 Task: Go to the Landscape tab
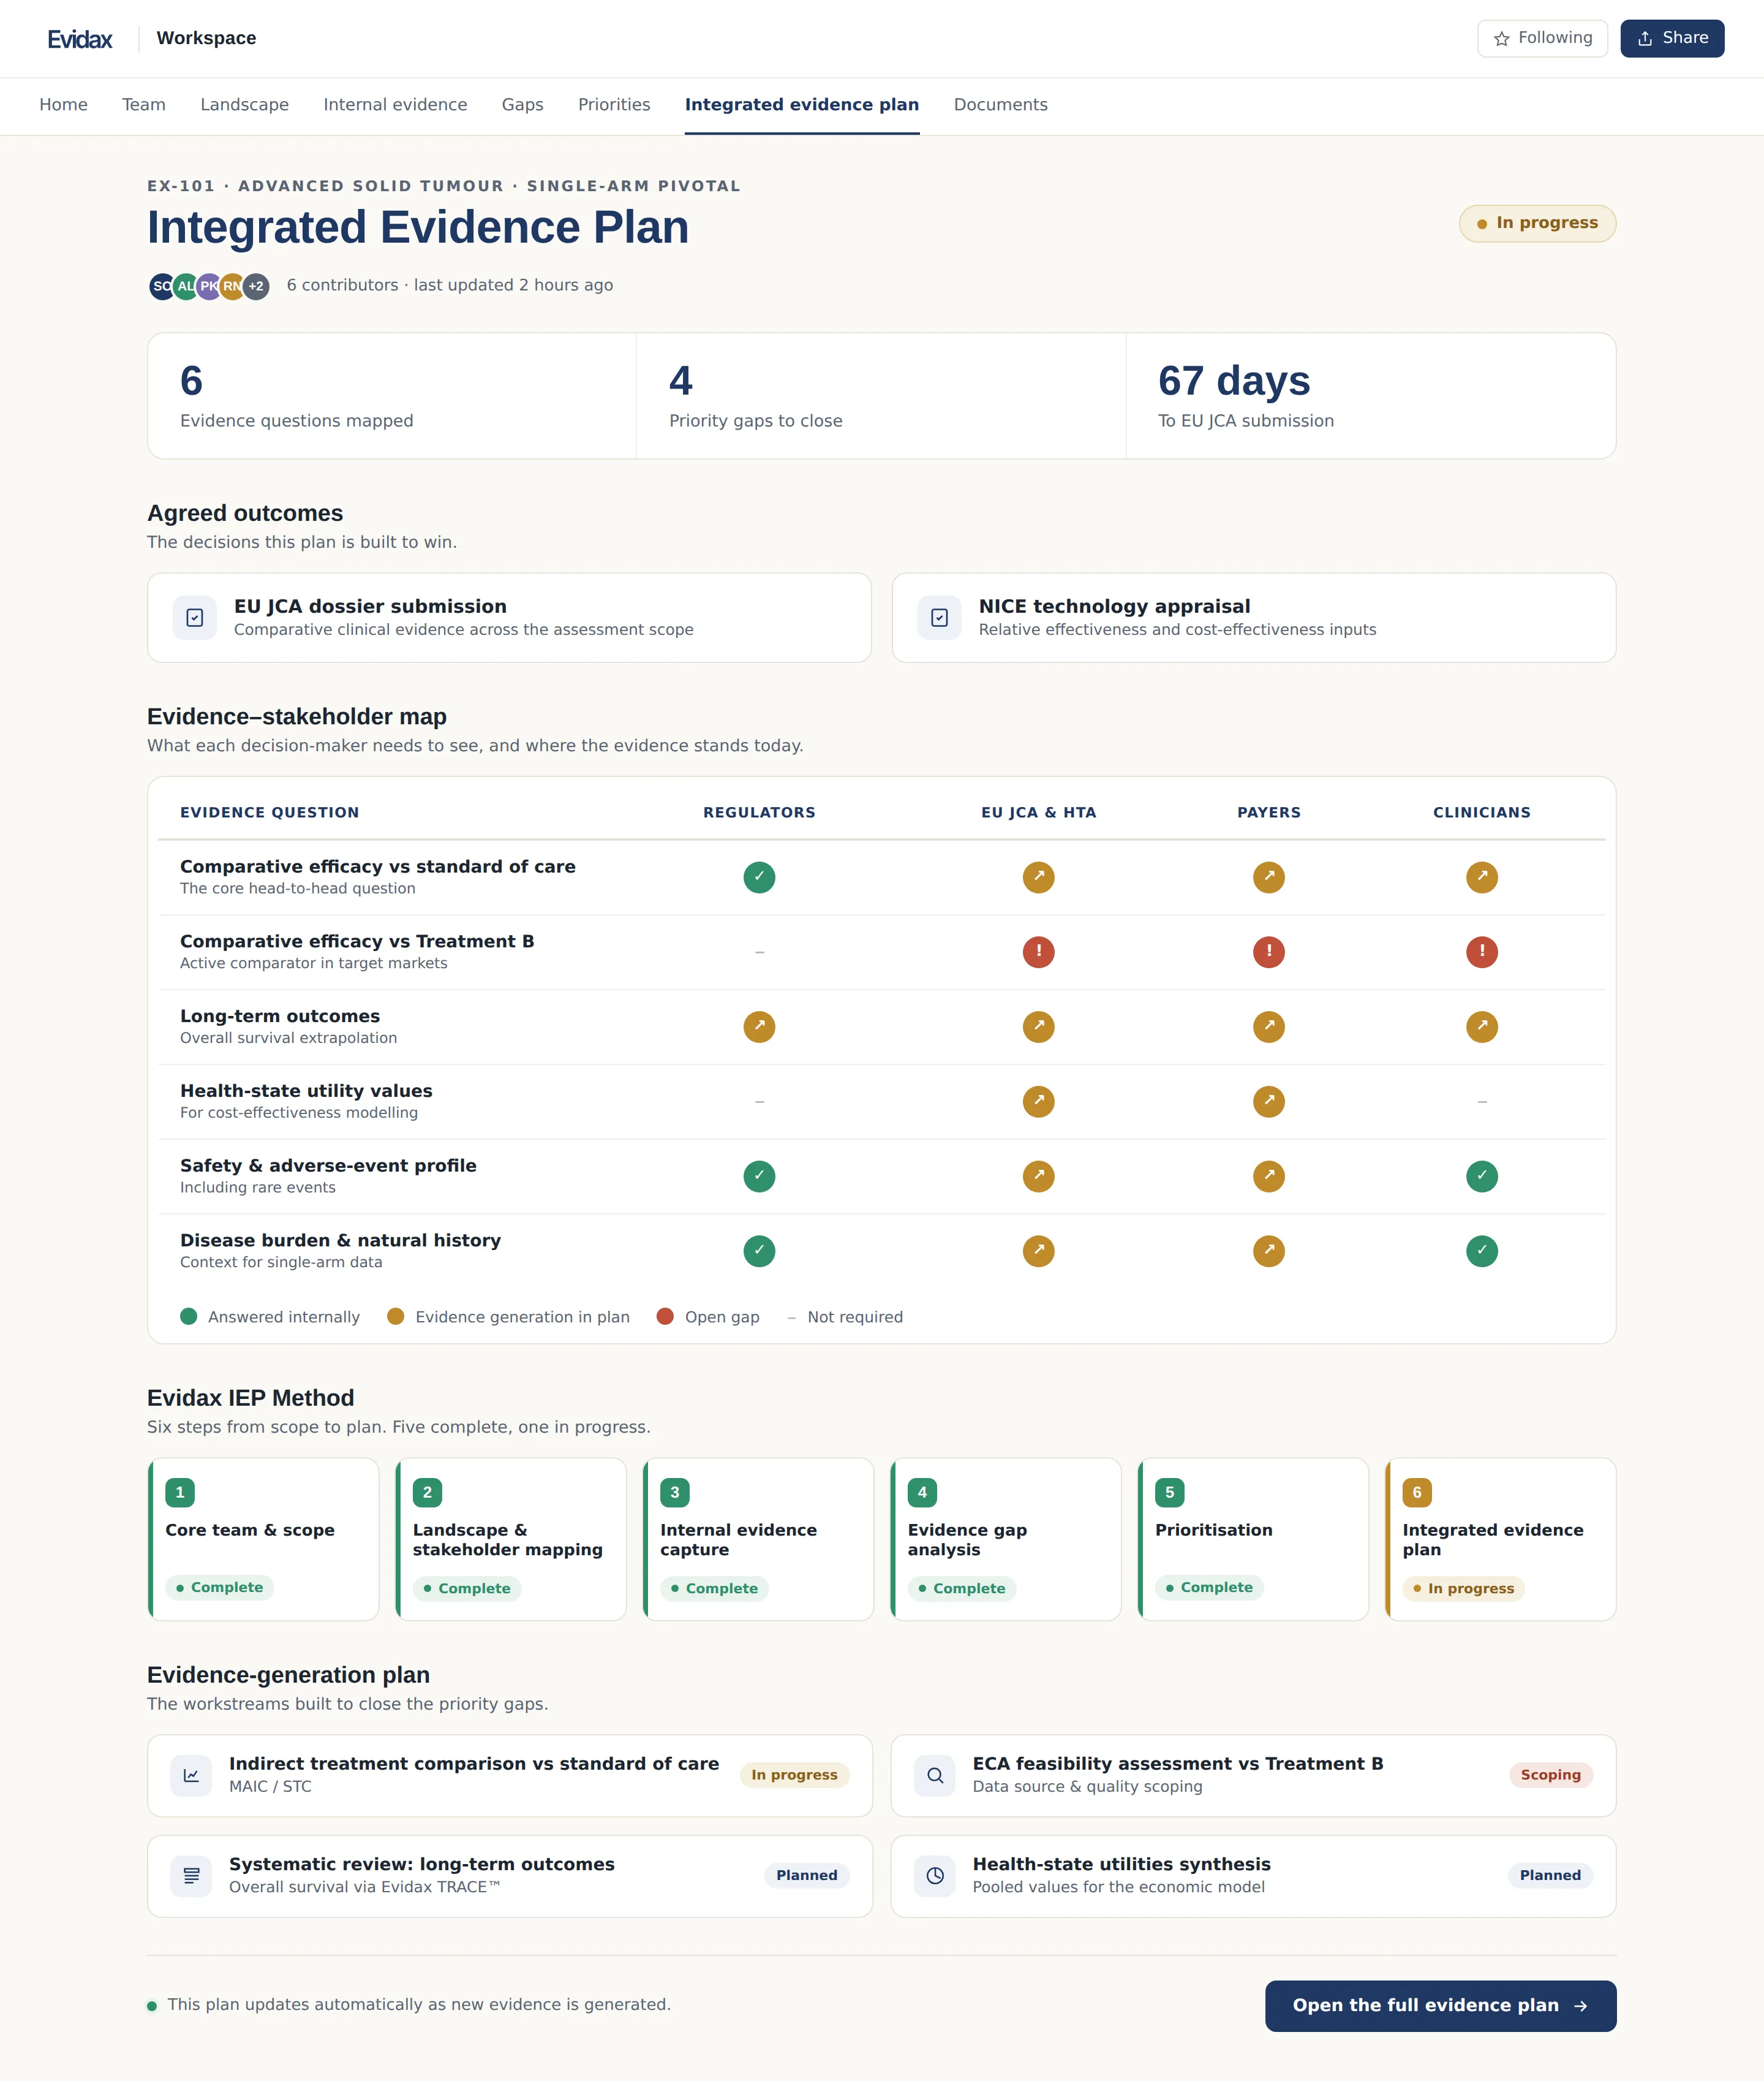[x=244, y=105]
